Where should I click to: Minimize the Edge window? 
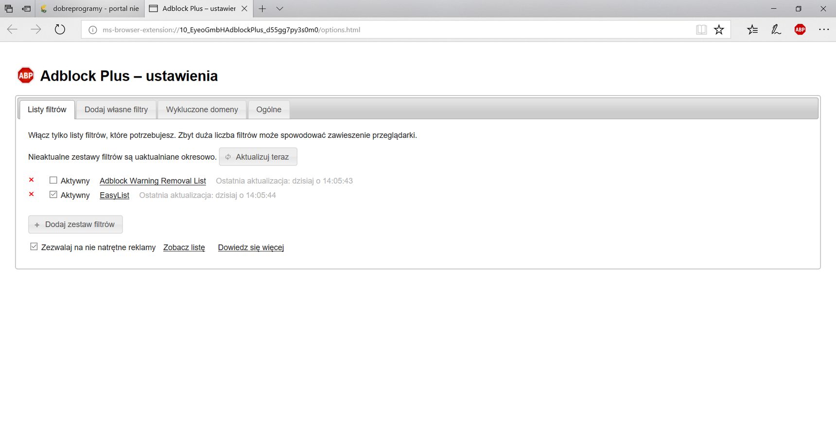coord(774,9)
